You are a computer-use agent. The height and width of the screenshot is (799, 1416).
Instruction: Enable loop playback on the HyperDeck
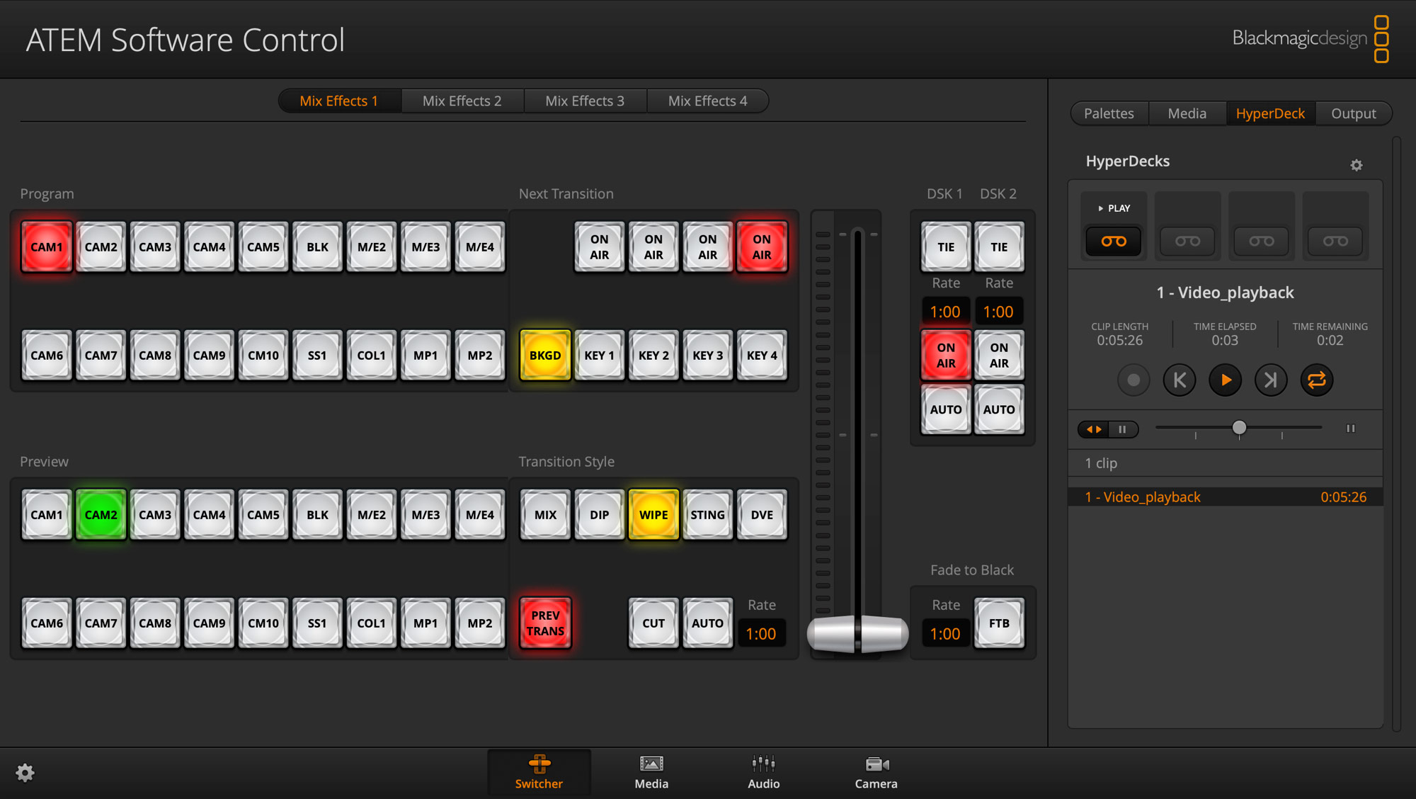[1317, 380]
